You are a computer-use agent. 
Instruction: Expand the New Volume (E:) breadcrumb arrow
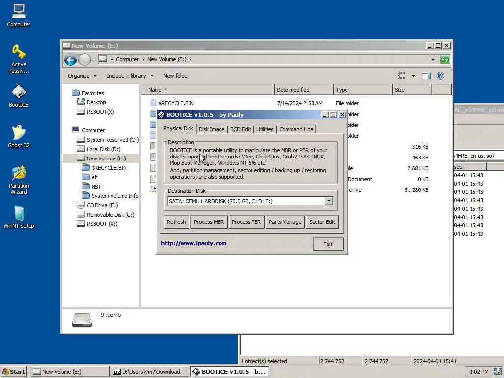[190, 59]
